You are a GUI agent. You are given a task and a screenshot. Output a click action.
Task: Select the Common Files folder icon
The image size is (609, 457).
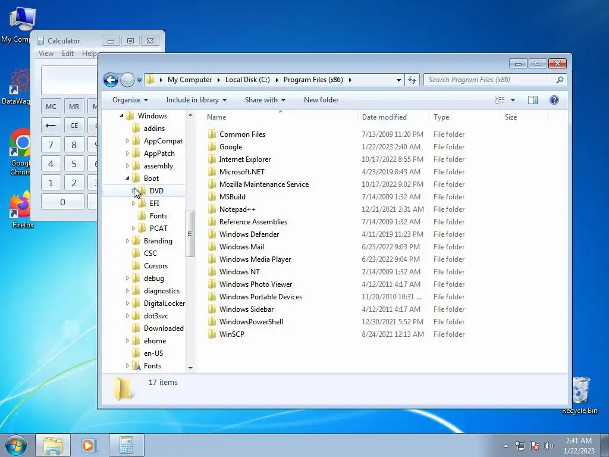click(x=212, y=134)
